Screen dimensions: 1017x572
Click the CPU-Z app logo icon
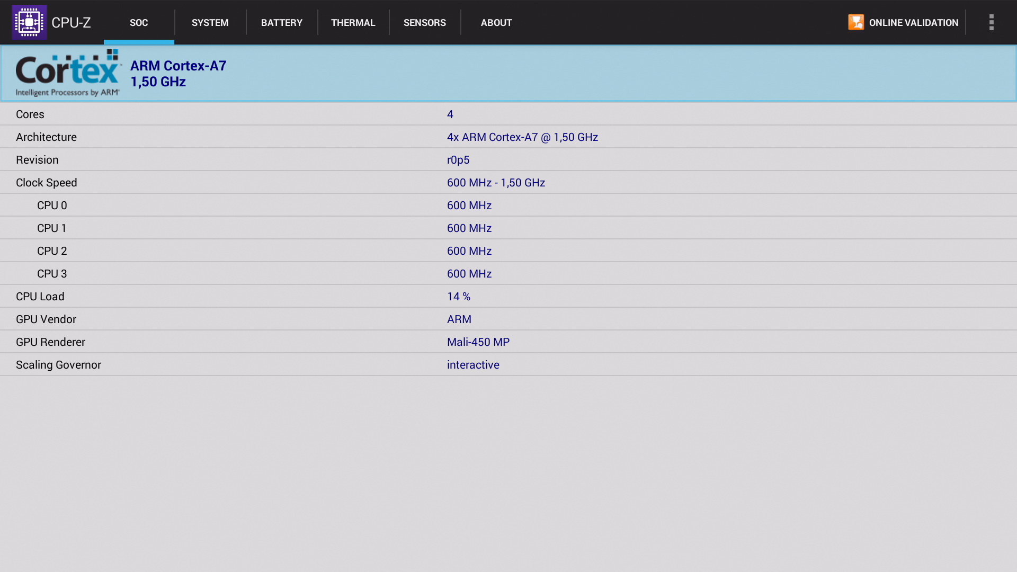click(29, 22)
